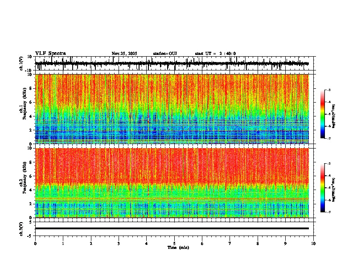Click the time axis tick label "5"

pos(174,244)
